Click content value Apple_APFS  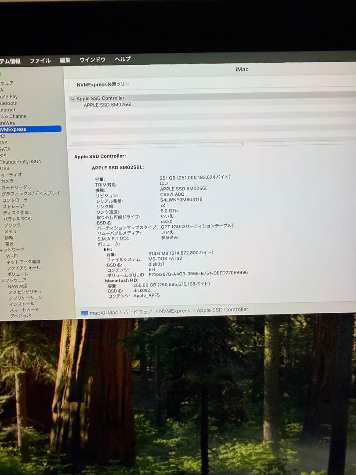tap(146, 296)
